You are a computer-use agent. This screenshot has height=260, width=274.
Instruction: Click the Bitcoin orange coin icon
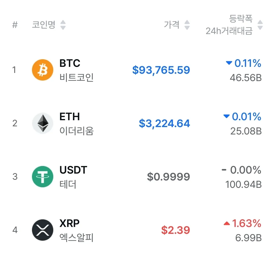(43, 70)
